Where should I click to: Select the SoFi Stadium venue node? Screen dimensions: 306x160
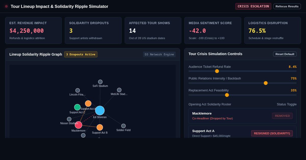coord(100,82)
